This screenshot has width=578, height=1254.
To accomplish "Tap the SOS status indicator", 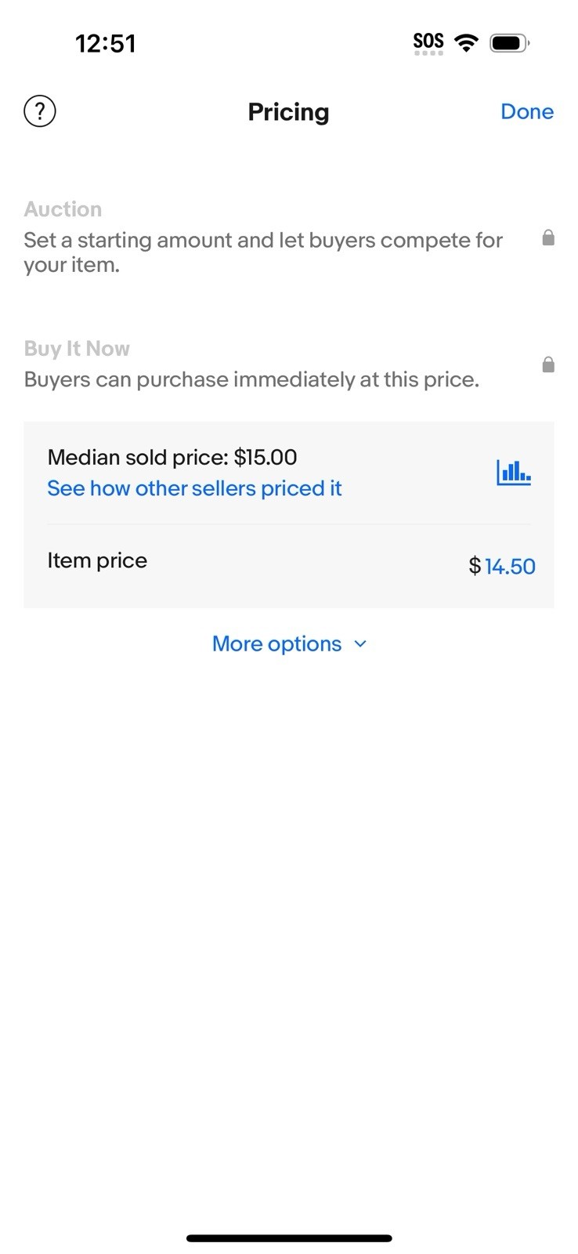I will 428,43.
